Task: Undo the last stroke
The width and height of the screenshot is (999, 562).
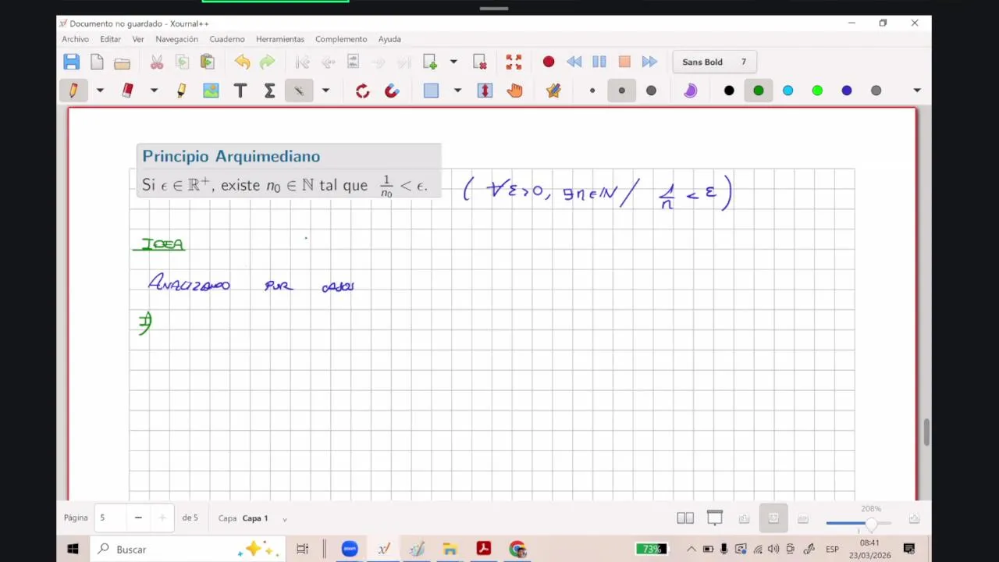Action: pyautogui.click(x=242, y=62)
